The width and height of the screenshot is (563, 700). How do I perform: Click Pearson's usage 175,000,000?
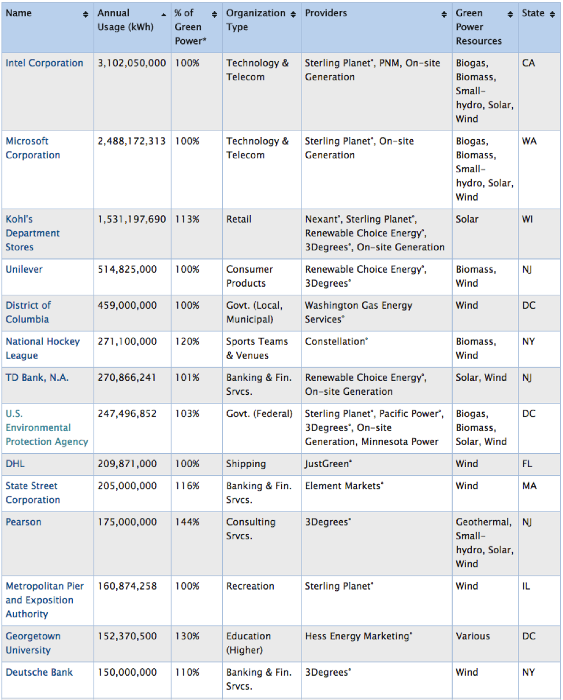tap(127, 522)
